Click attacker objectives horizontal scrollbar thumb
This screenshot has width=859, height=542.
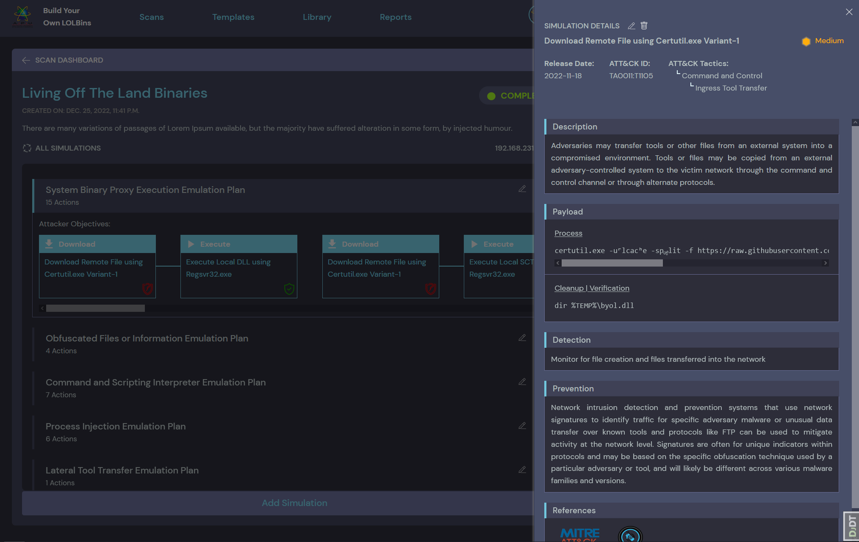(95, 308)
